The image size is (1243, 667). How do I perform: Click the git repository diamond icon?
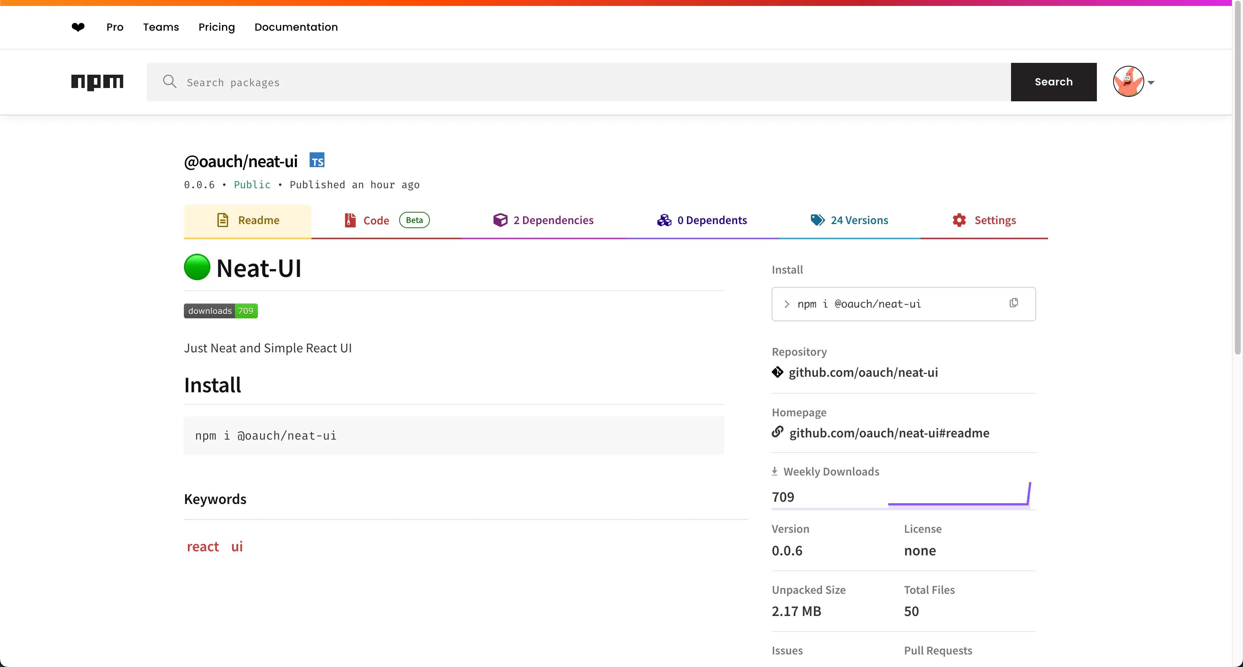click(777, 372)
